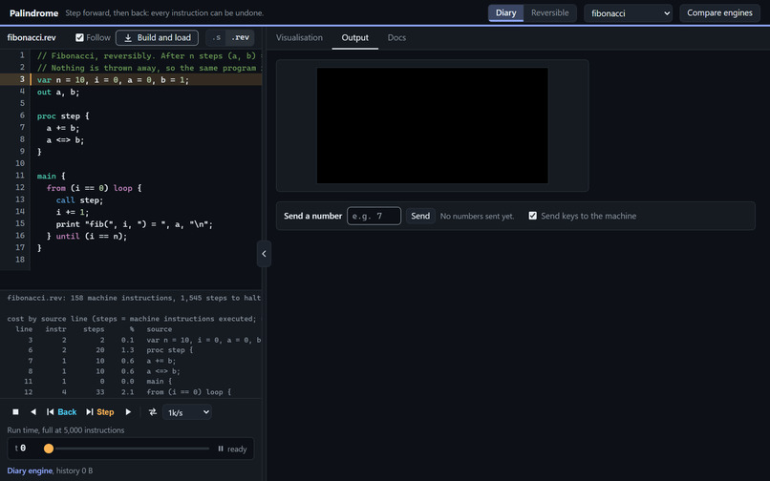Image resolution: width=770 pixels, height=481 pixels.
Task: Click the print "fib(" code line
Action: (135, 224)
